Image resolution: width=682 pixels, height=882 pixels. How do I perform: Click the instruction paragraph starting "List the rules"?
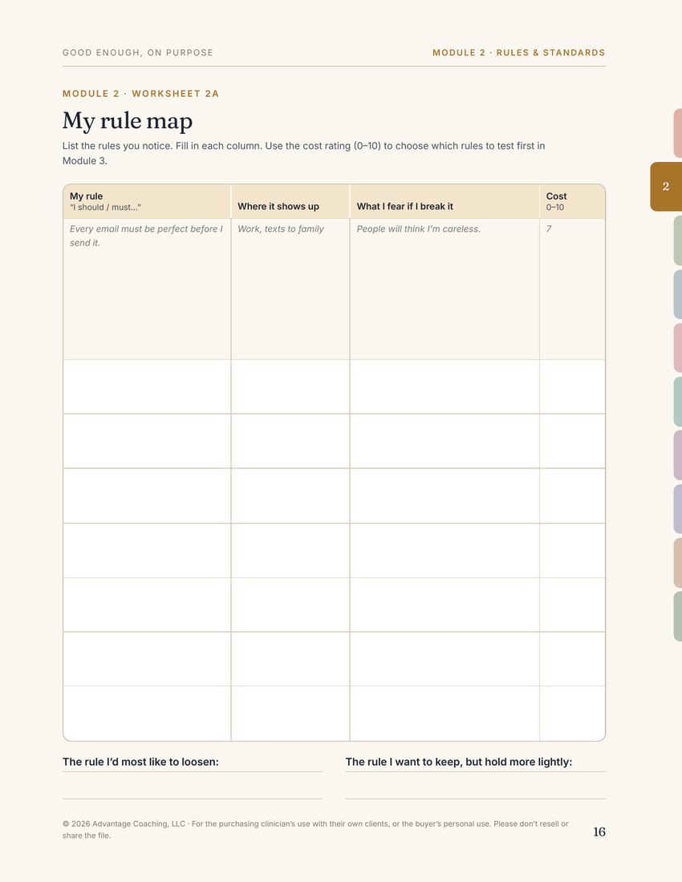coord(304,153)
